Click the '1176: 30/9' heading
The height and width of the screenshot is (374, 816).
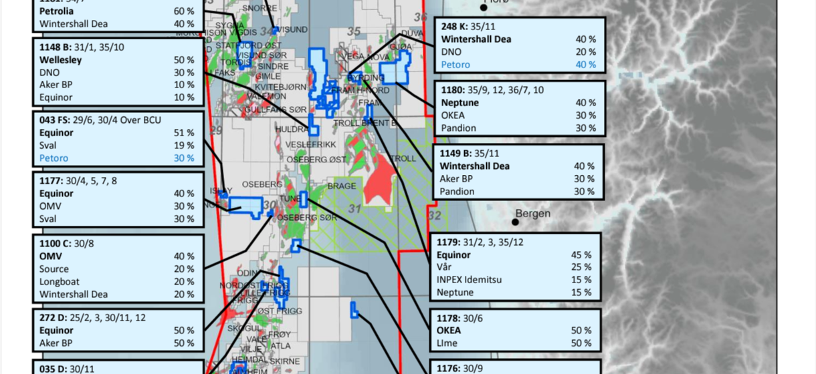coord(460,368)
